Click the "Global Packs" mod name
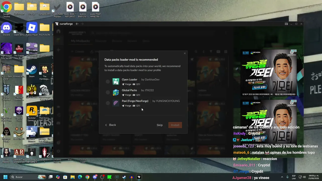Screen dimensions: 322x181 click(129, 90)
